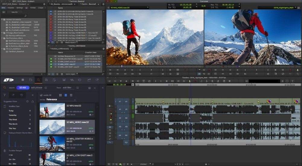
Task: Save the current search with the save icon
Action: pos(90,88)
